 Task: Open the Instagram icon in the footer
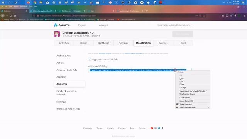[x=156, y=128]
